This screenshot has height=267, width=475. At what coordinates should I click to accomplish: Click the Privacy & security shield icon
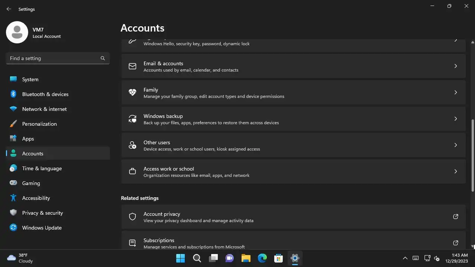click(13, 213)
